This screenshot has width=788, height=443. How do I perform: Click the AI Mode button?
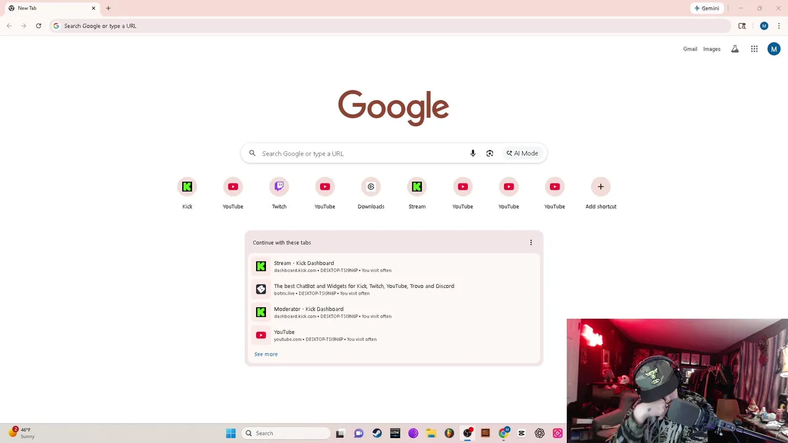[x=522, y=153]
